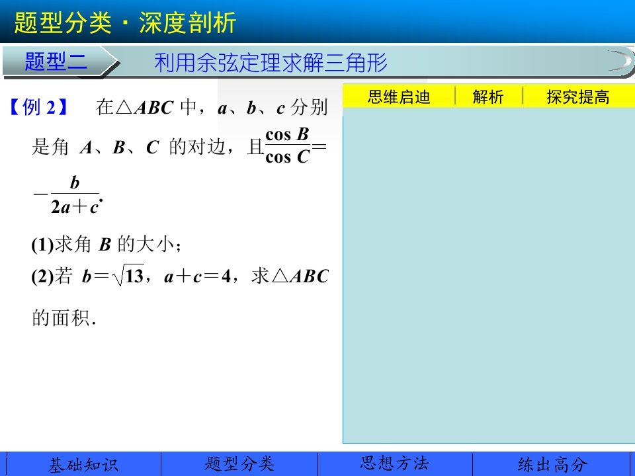The height and width of the screenshot is (476, 635).
Task: Click question (1)求角 B 的大小
Action: 106,245
